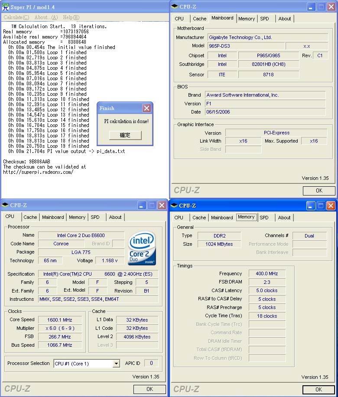Click the memory Size value 1024 MBytes
Viewport: 338px width, 397px height.
(x=219, y=244)
